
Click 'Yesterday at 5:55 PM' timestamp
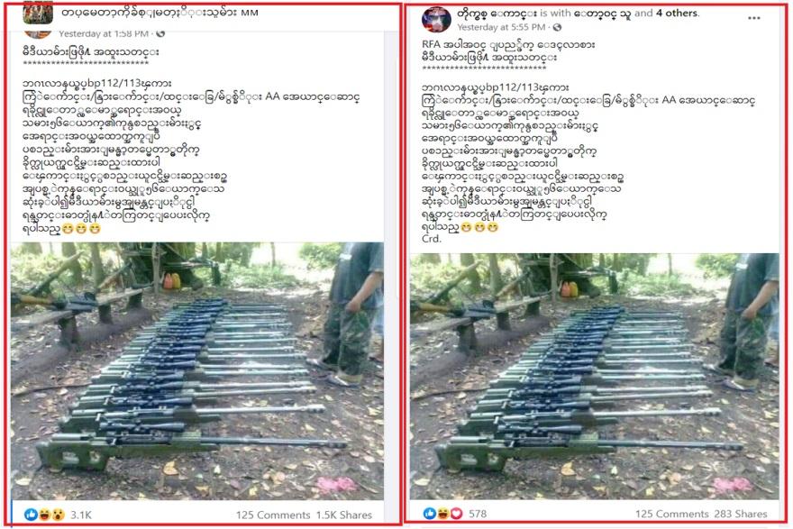(x=501, y=27)
